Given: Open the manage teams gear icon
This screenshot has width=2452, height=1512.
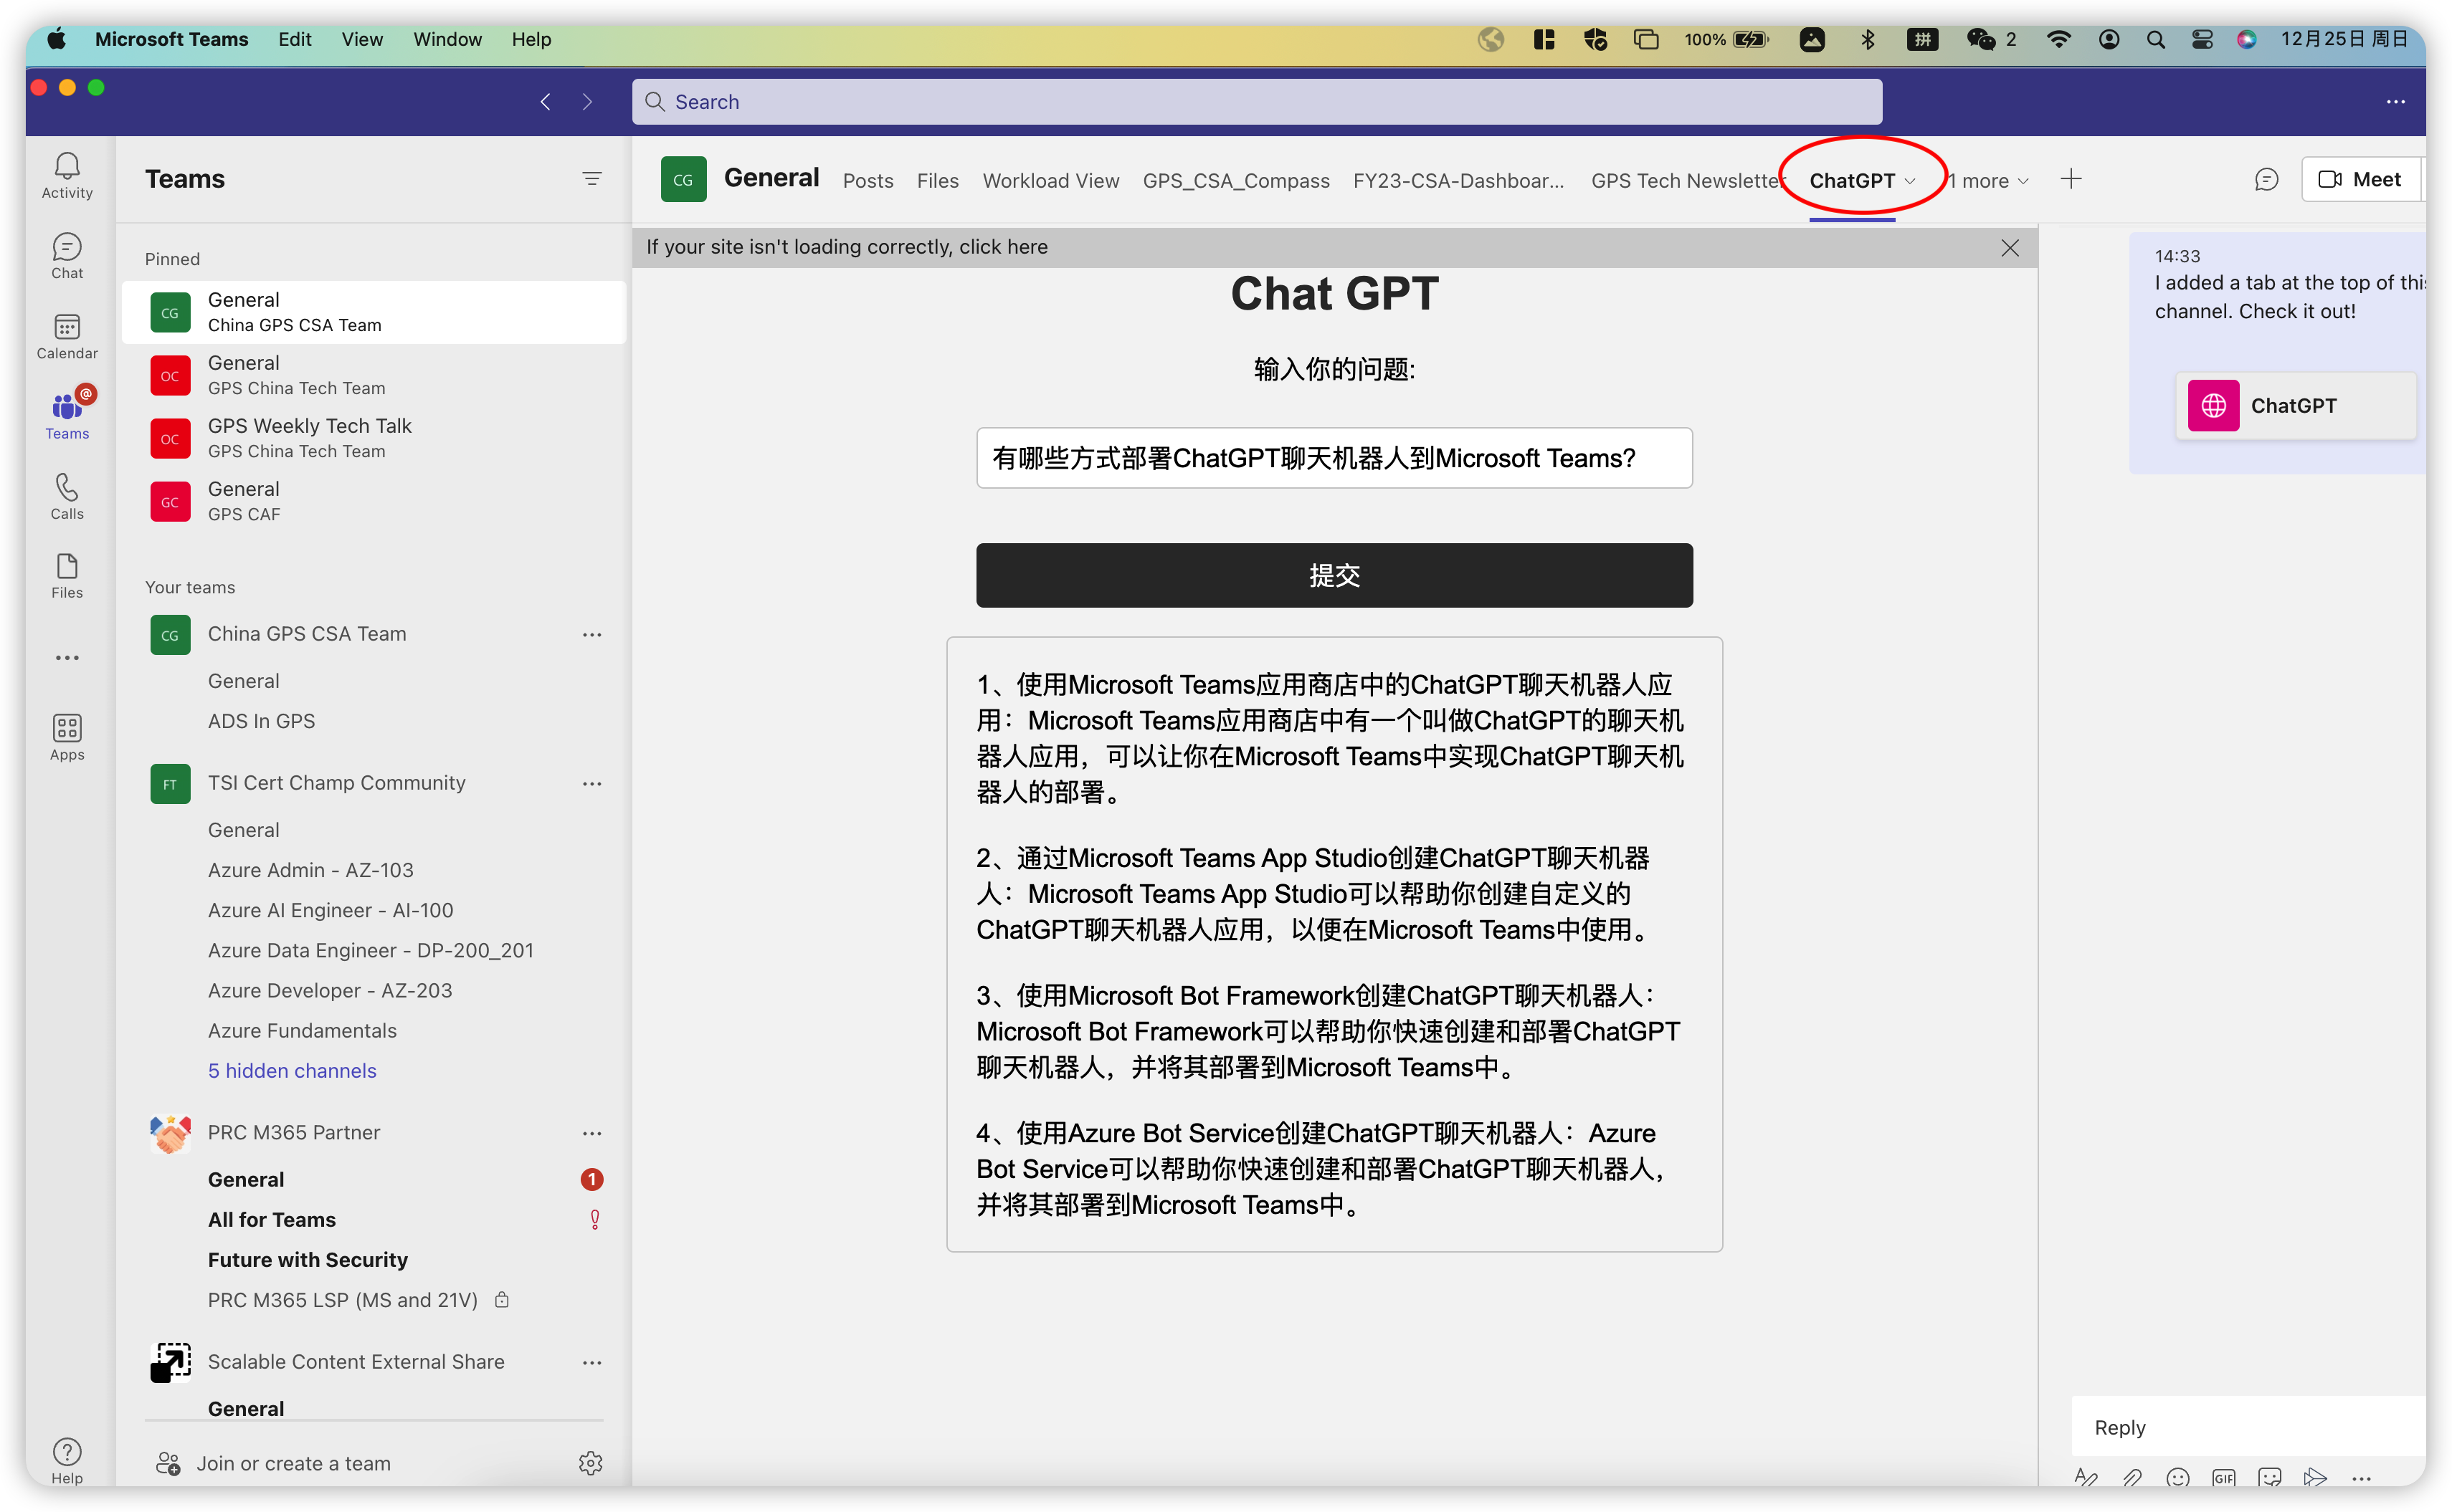Looking at the screenshot, I should coord(590,1463).
